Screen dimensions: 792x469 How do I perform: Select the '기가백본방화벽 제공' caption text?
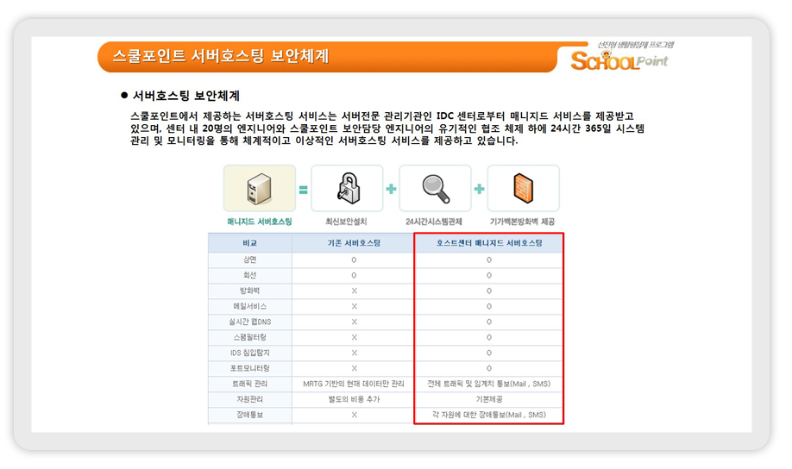click(523, 222)
